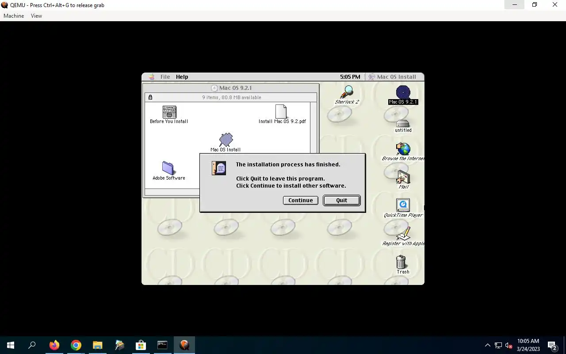The width and height of the screenshot is (566, 354).
Task: Show hidden system tray icons
Action: [x=488, y=345]
